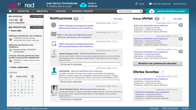Image resolution: width=196 pixels, height=110 pixels.
Task: Click the Buzón de sugerencias envelope icon
Action: point(150,4)
